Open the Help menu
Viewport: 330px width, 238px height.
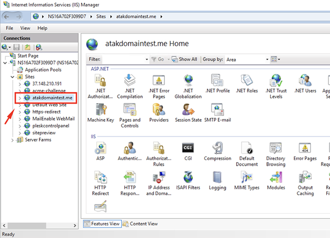[42, 28]
